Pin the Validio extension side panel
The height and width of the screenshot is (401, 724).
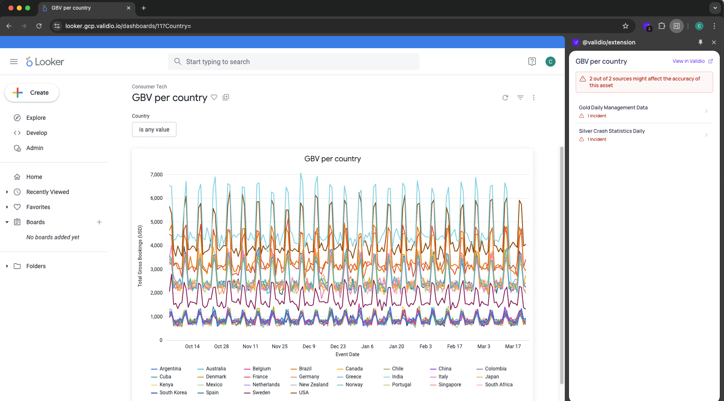pos(701,42)
